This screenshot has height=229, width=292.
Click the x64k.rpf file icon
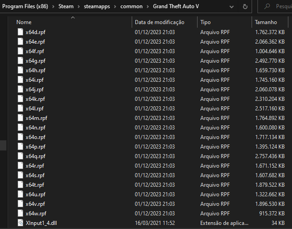(20, 99)
